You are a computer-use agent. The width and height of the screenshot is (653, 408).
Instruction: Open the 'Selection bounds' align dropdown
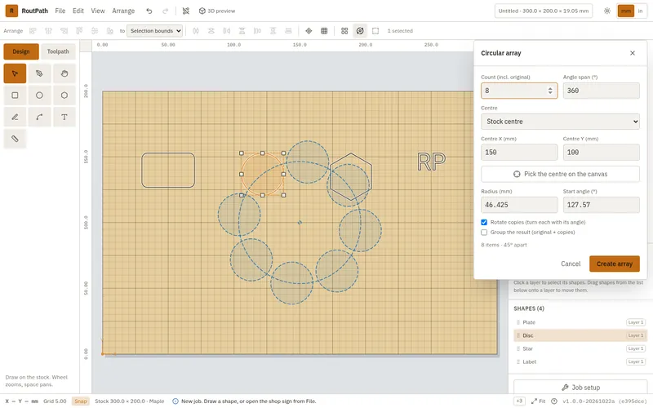click(x=154, y=31)
